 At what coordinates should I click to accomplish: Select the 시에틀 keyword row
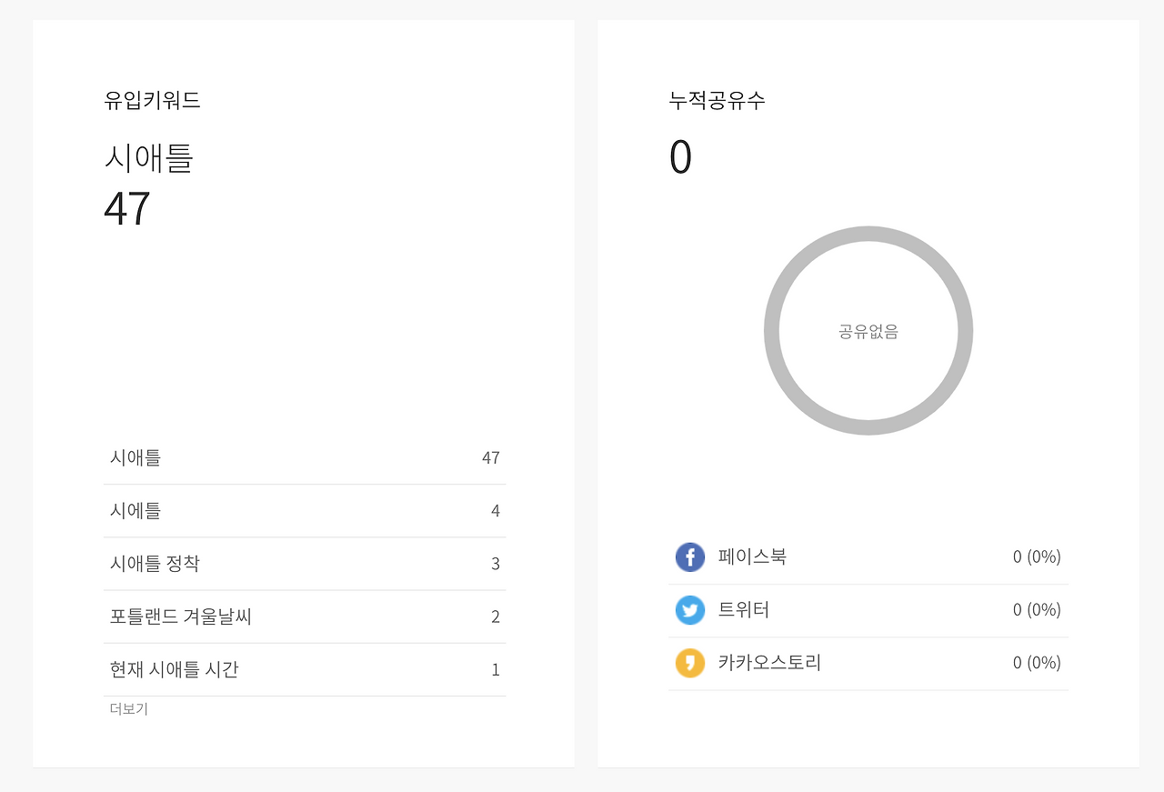point(305,511)
